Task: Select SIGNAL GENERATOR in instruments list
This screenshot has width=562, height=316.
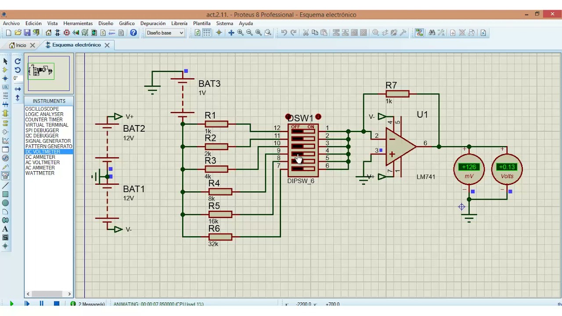Action: tap(48, 141)
